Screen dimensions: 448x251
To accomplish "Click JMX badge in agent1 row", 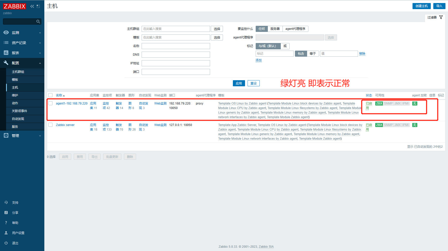I will point(398,103).
